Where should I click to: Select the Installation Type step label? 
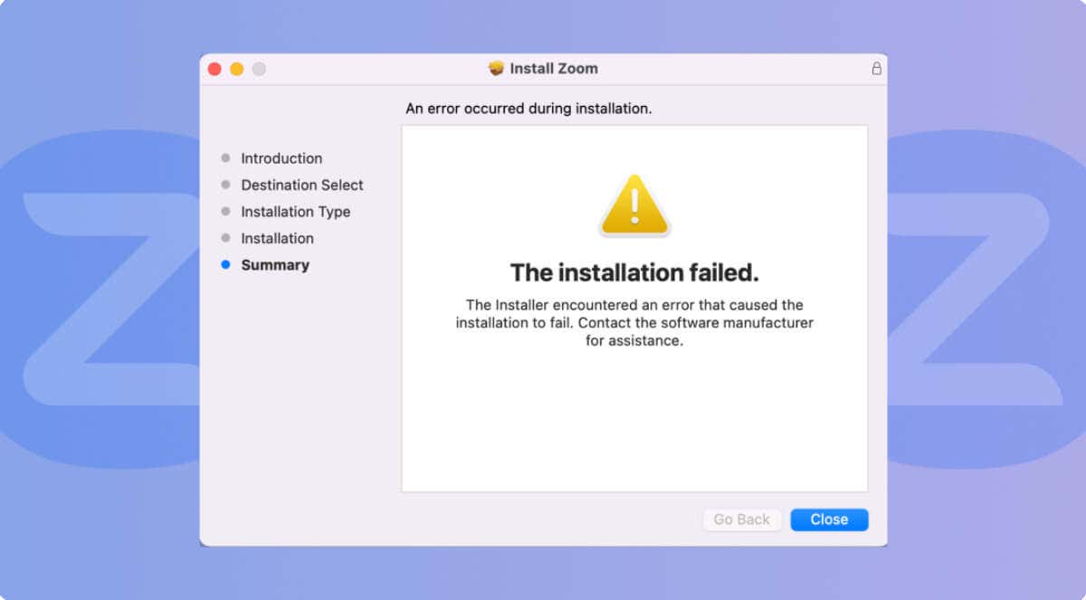click(295, 212)
